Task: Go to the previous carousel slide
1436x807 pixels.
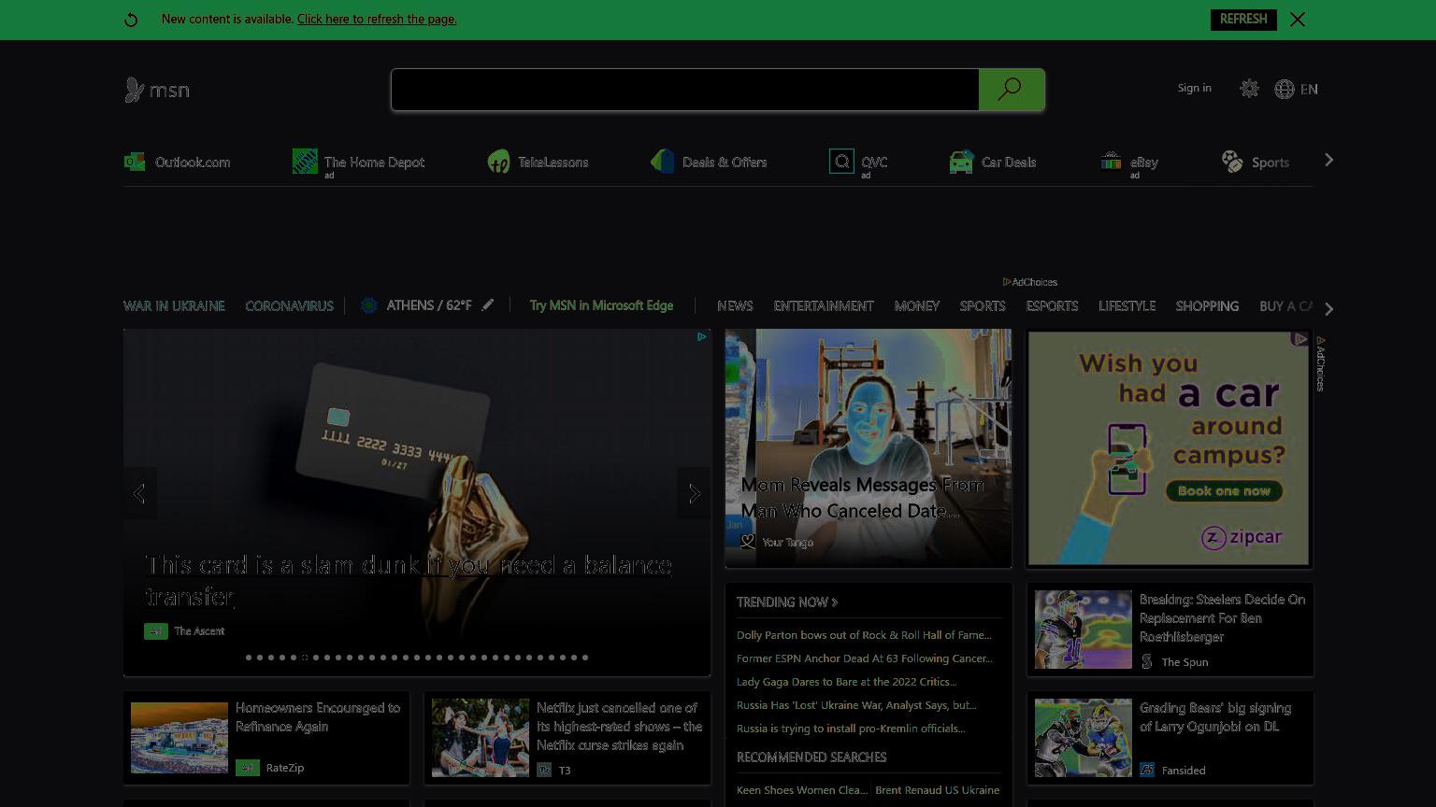Action: click(139, 493)
